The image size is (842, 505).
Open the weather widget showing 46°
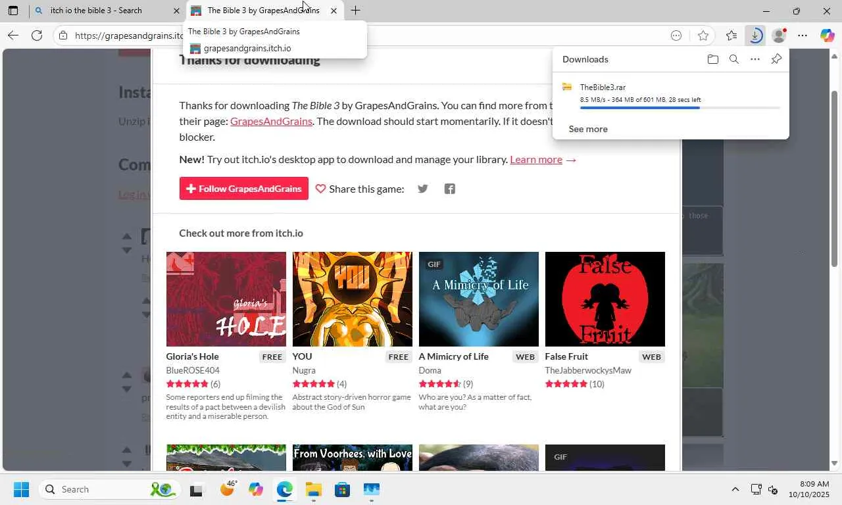[228, 489]
